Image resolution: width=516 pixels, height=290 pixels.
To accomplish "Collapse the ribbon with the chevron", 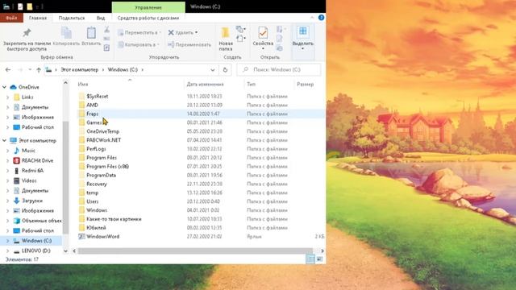I will tap(312, 18).
